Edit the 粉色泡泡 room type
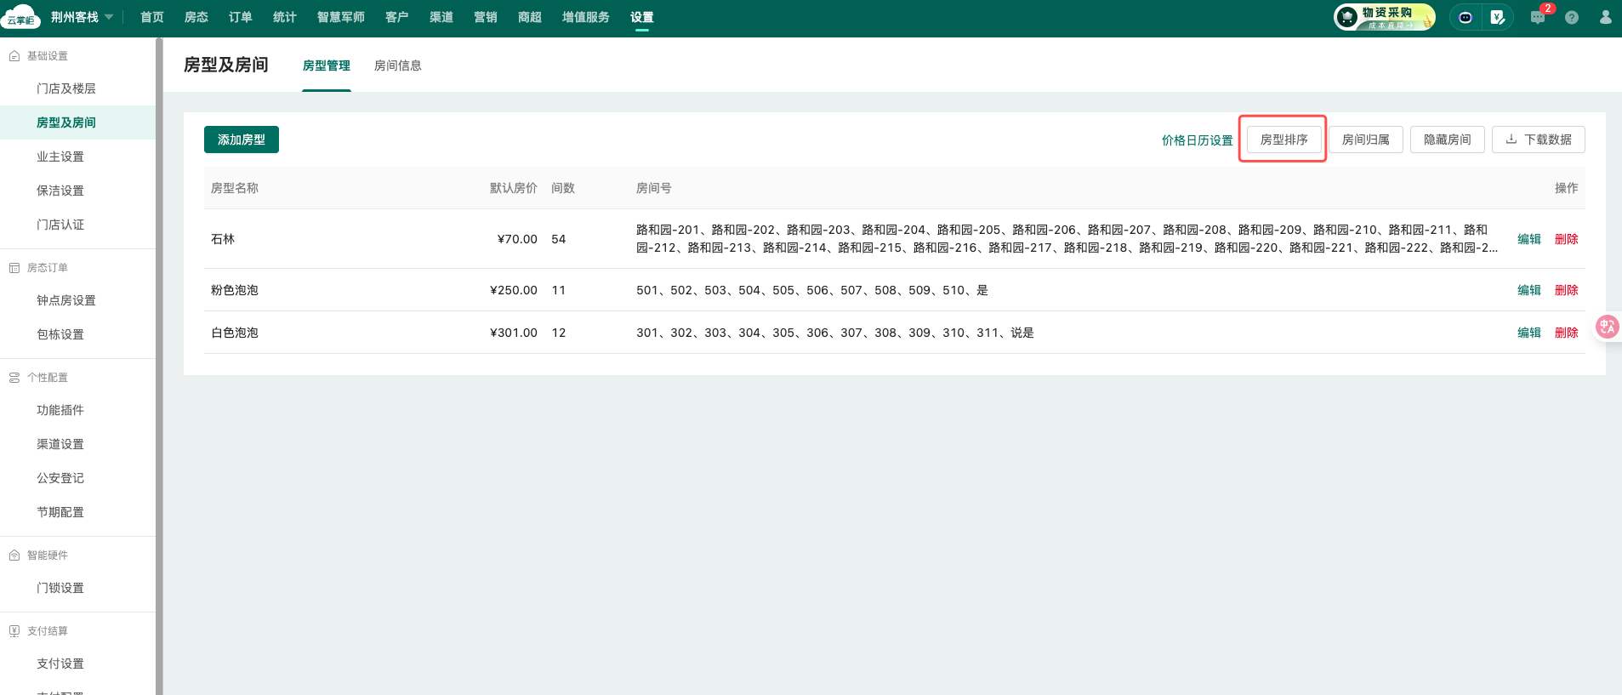The width and height of the screenshot is (1622, 695). coord(1528,290)
